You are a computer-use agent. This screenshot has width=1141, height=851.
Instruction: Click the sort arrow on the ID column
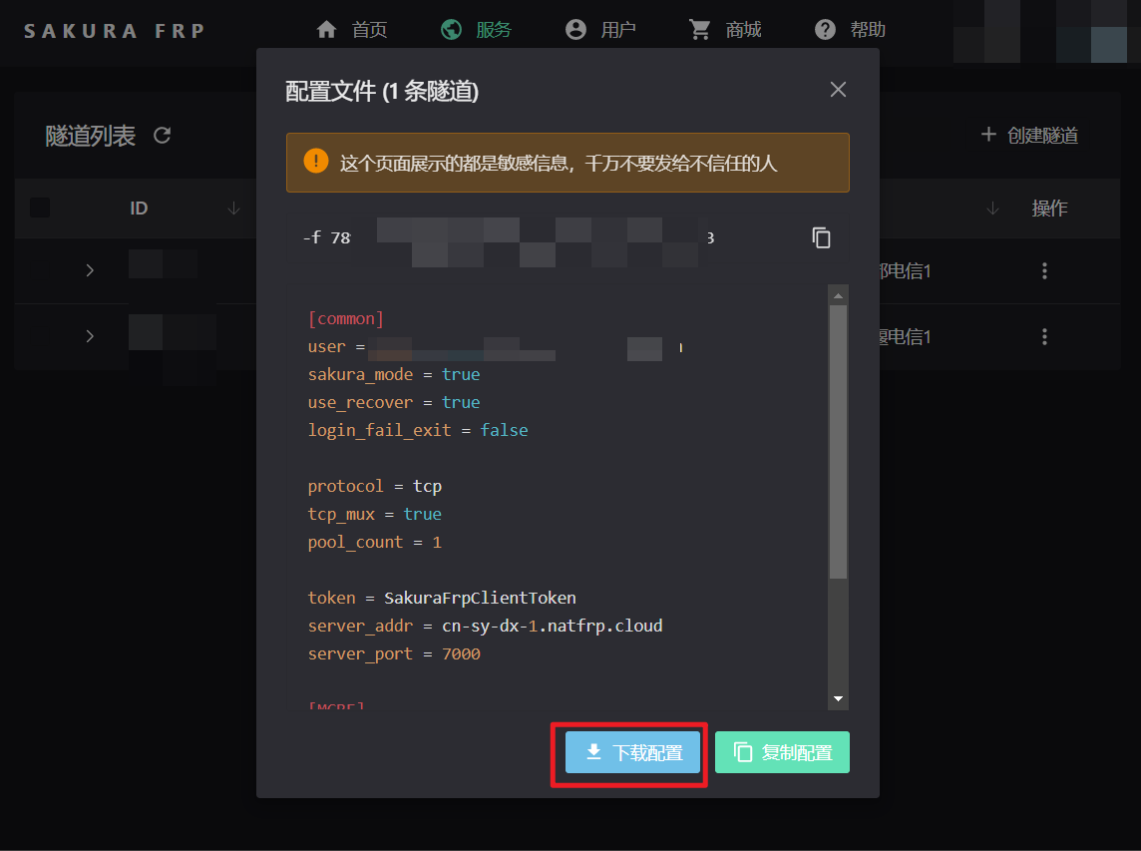pos(233,209)
